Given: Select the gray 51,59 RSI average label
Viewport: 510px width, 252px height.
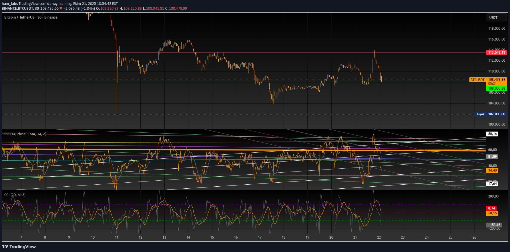Looking at the screenshot, I should [x=492, y=157].
